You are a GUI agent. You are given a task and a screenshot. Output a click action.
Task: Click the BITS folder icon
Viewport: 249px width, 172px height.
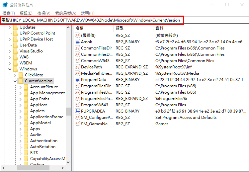[26, 153]
